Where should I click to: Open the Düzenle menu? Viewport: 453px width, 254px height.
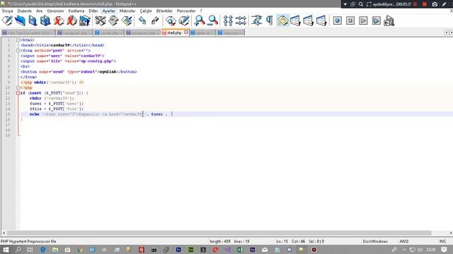(x=25, y=11)
